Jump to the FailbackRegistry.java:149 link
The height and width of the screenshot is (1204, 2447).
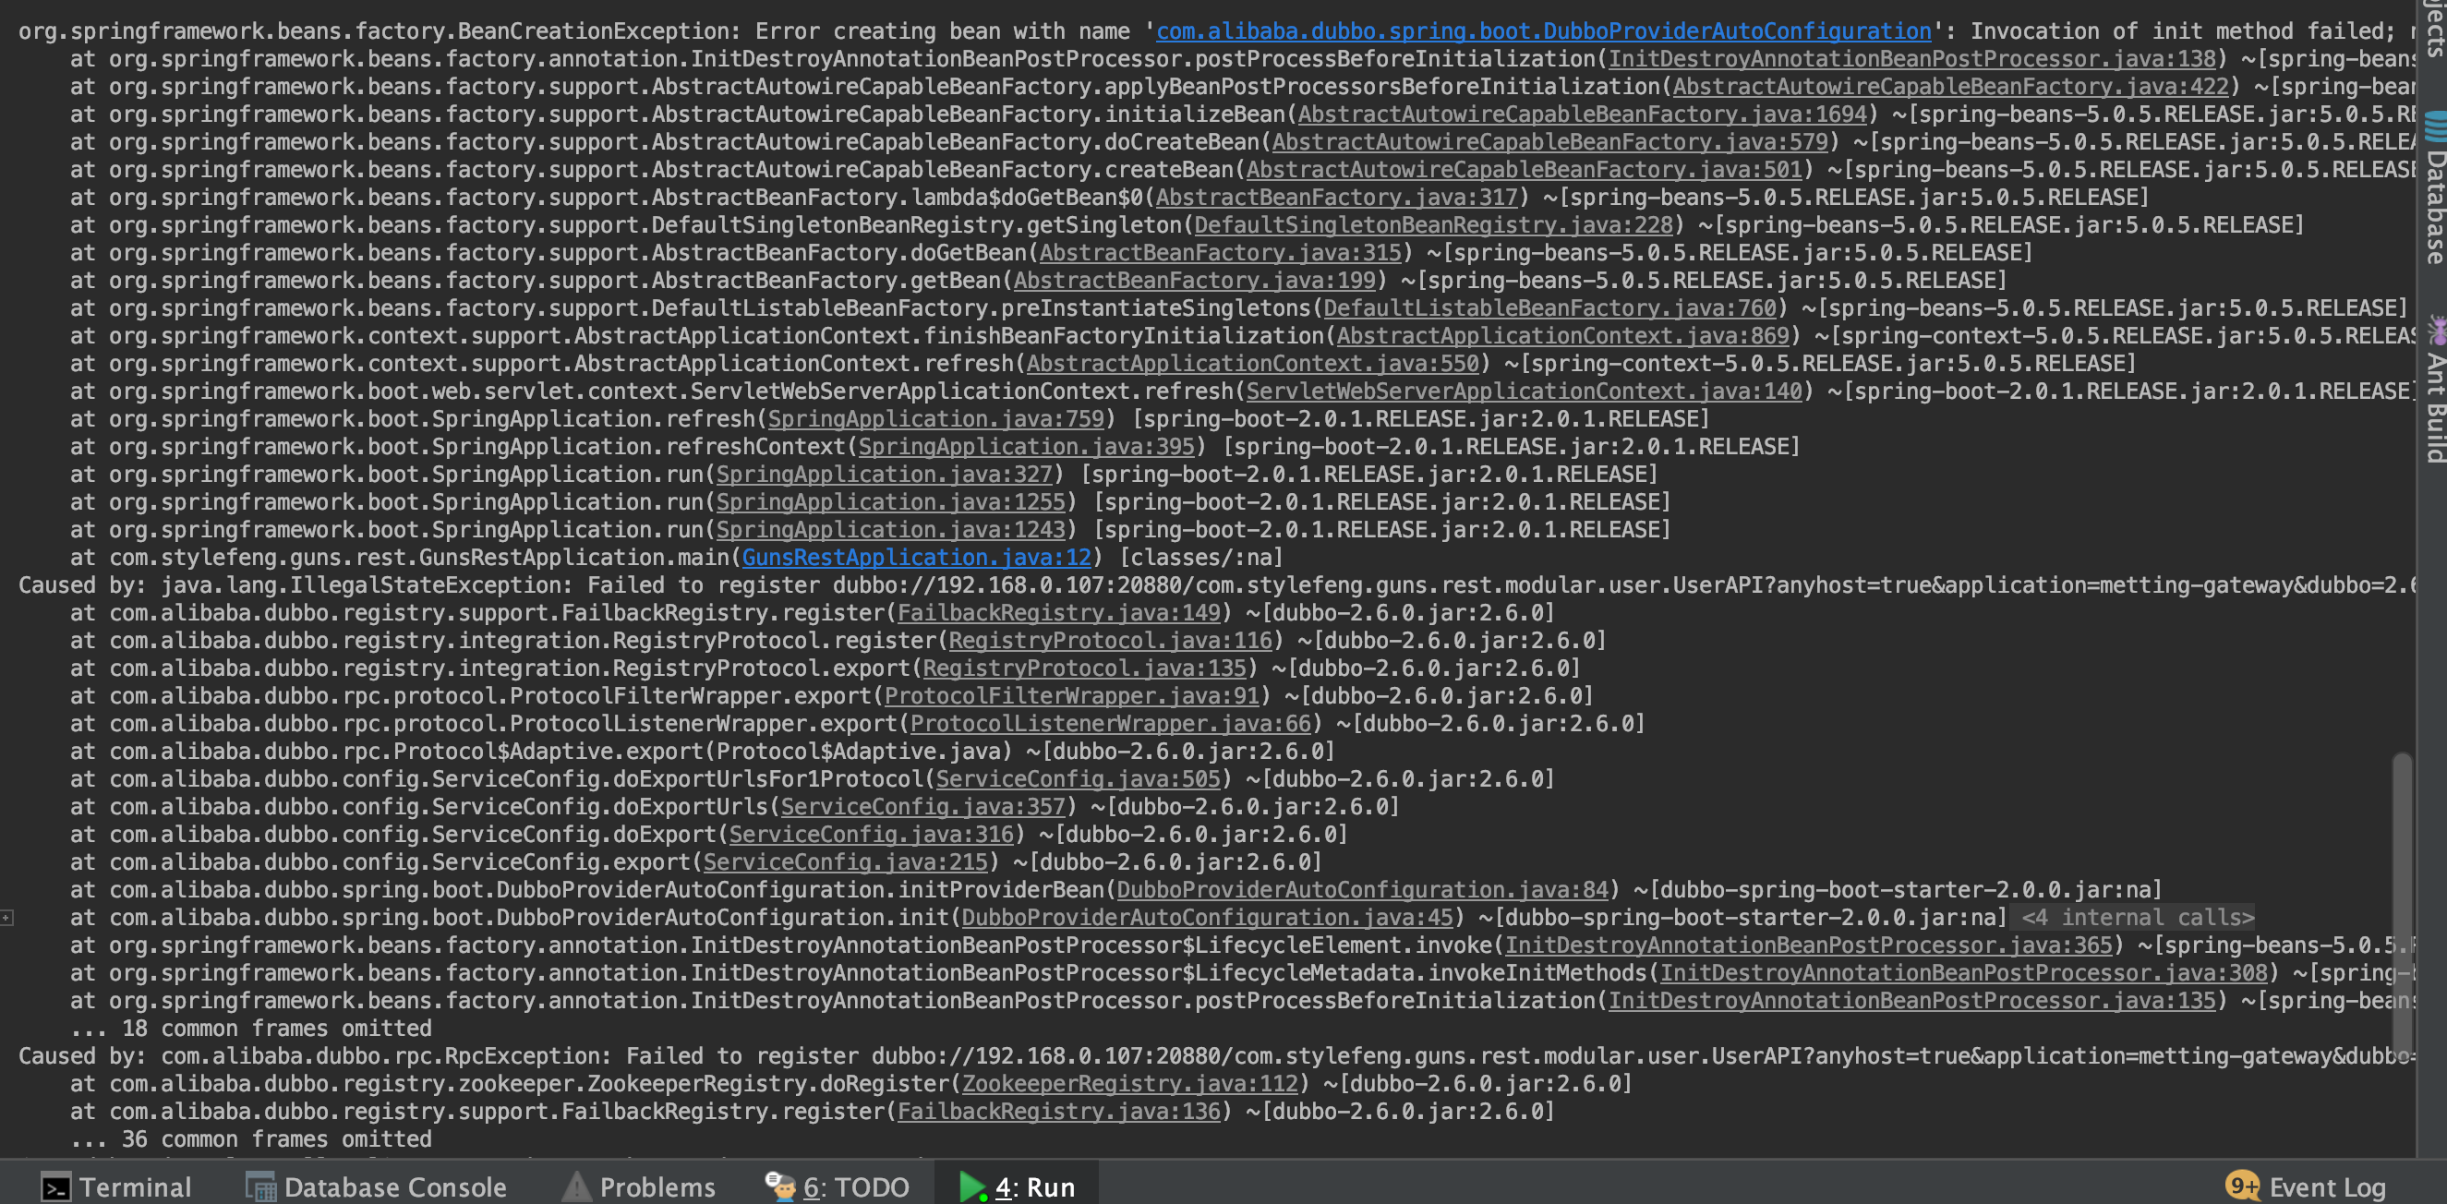pyautogui.click(x=1058, y=612)
